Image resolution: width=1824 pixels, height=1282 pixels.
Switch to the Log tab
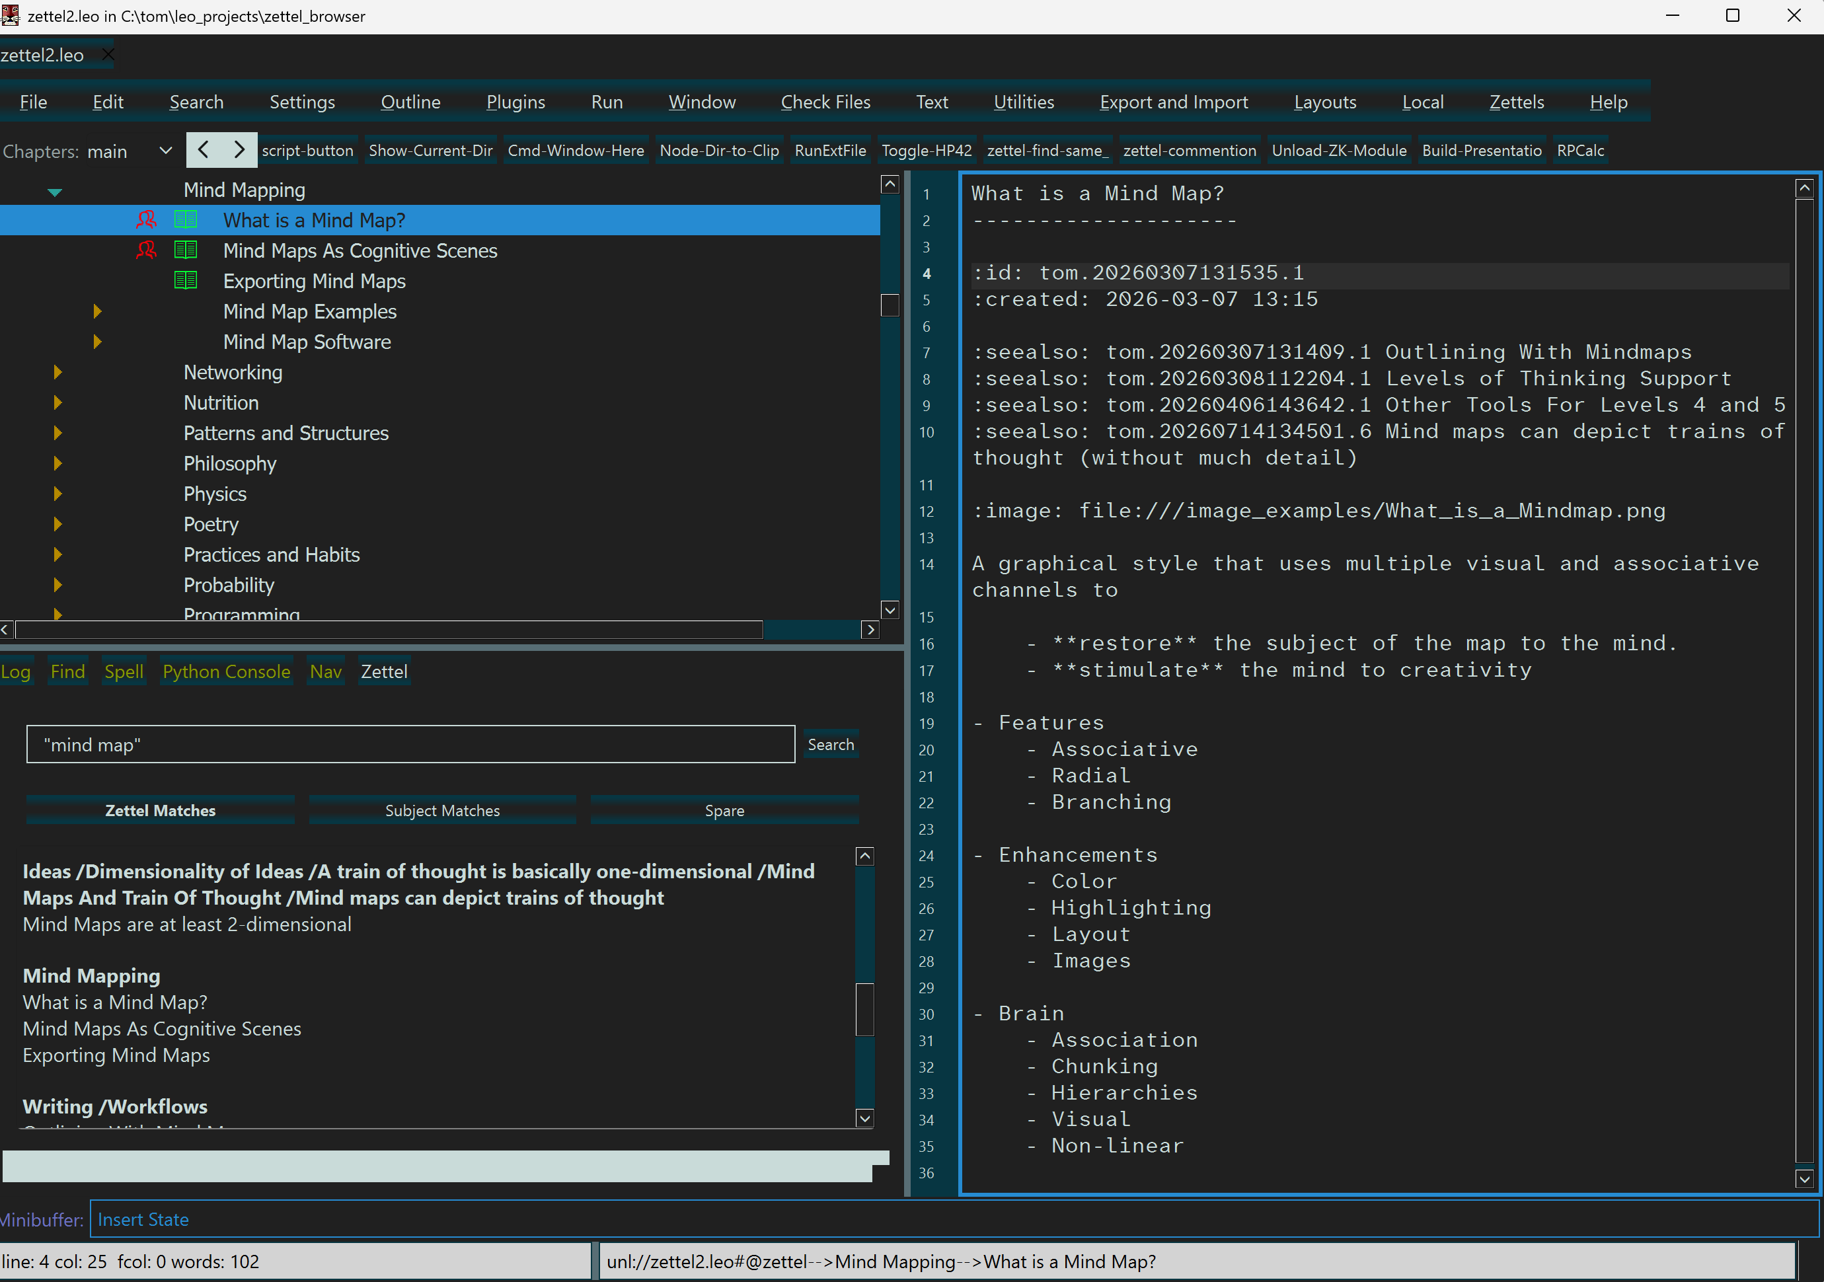[x=16, y=671]
